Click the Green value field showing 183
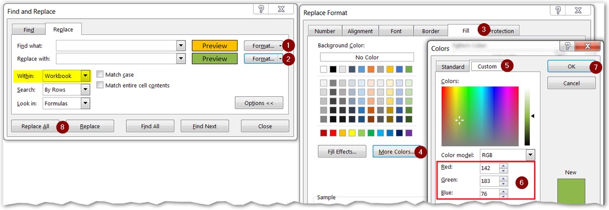The image size is (609, 210). click(x=489, y=181)
